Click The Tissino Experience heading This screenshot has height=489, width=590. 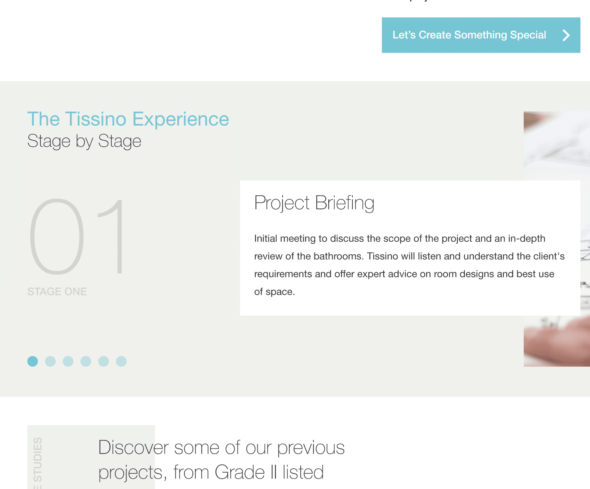coord(128,119)
